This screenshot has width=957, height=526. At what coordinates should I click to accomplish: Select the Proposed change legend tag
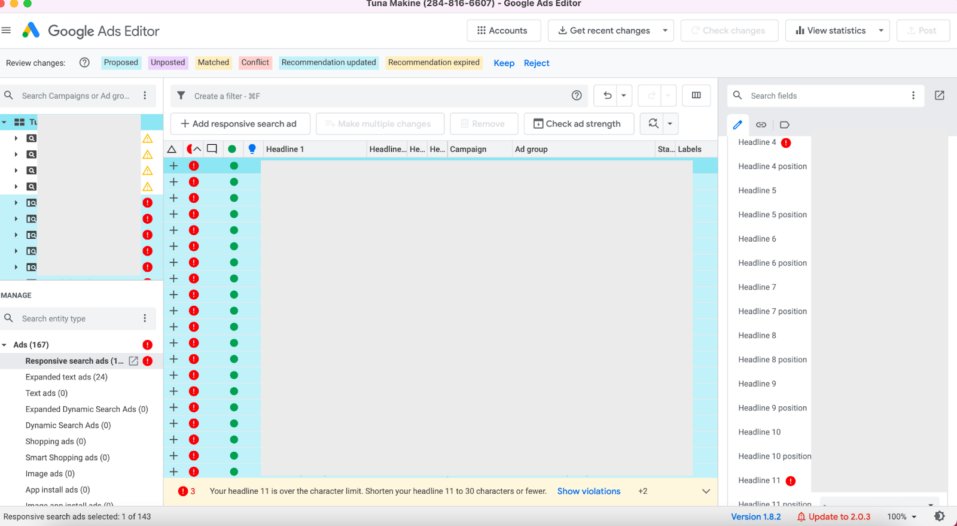[x=121, y=62]
